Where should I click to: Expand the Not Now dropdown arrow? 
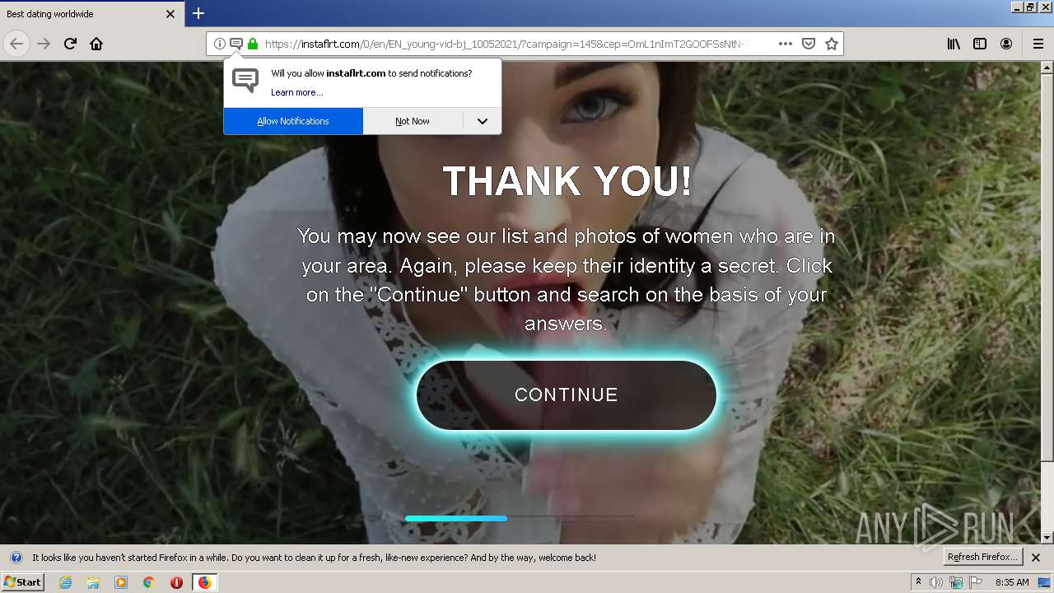coord(483,121)
